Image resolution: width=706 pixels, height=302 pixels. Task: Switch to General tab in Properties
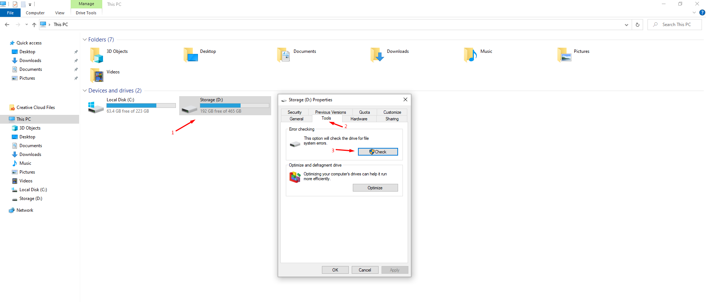click(x=297, y=119)
